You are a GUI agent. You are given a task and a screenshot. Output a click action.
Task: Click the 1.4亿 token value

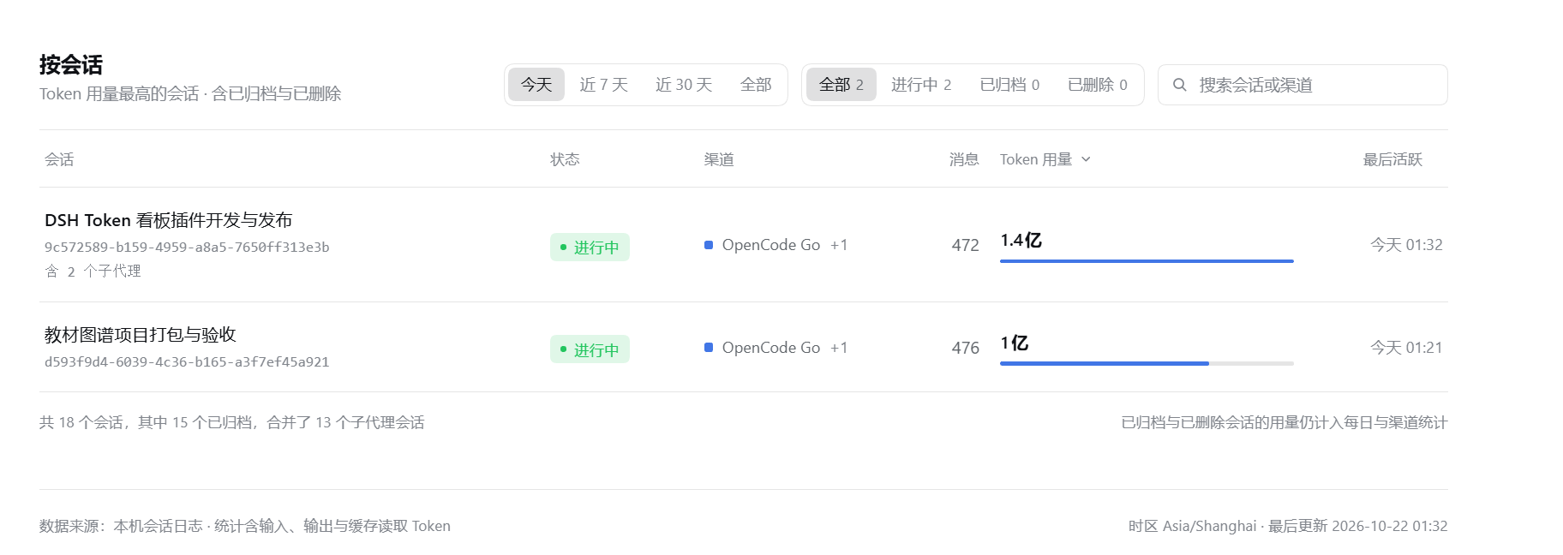click(1021, 241)
